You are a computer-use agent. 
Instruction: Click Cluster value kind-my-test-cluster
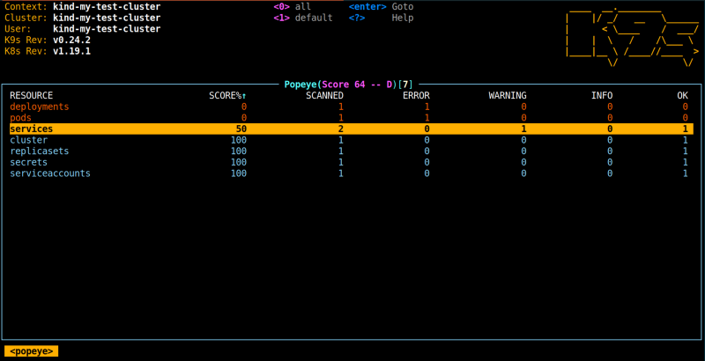point(107,18)
